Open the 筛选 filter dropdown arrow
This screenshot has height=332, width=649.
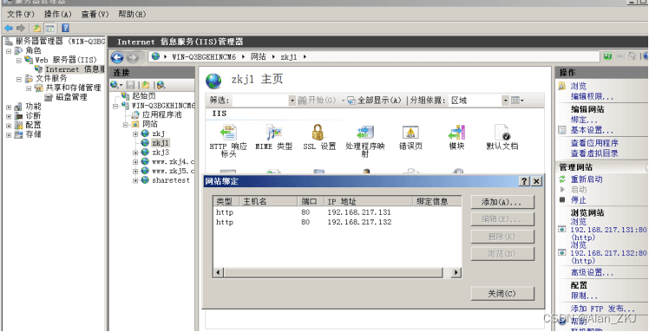(292, 101)
